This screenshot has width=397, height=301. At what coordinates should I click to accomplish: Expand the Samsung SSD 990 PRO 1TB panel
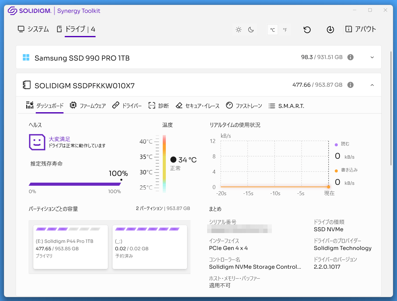click(372, 57)
